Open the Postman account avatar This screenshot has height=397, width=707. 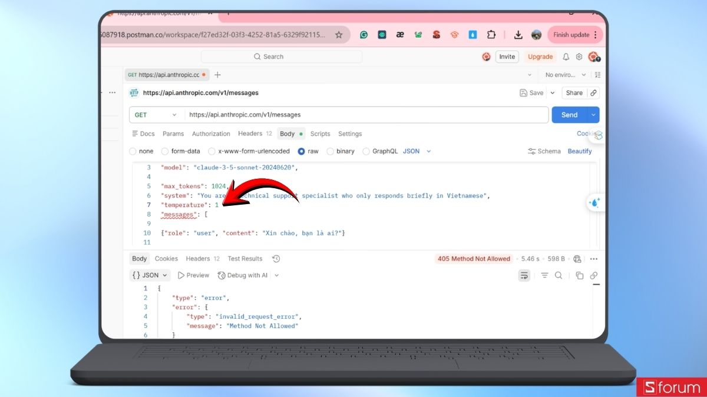593,57
